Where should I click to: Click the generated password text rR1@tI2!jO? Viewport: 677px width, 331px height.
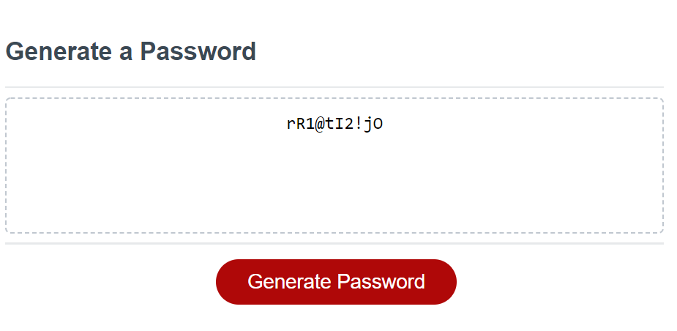pos(334,124)
